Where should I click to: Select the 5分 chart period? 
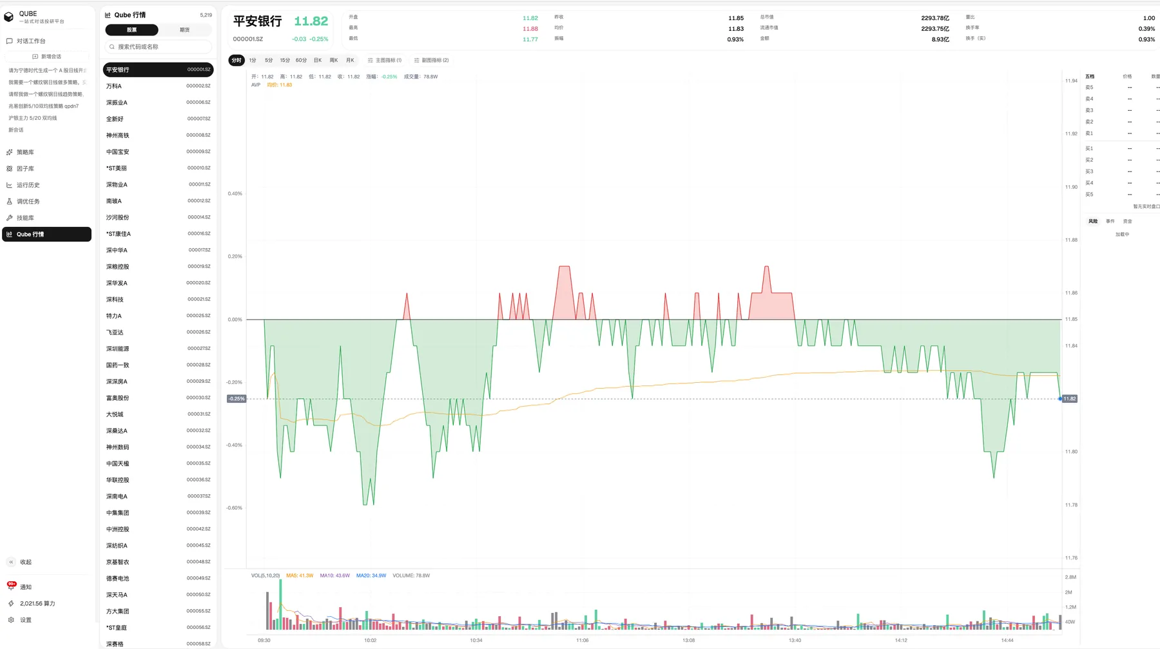[x=269, y=61]
